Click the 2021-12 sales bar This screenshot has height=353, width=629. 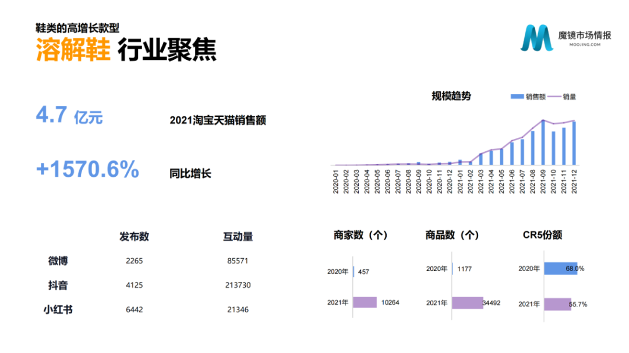tap(574, 143)
